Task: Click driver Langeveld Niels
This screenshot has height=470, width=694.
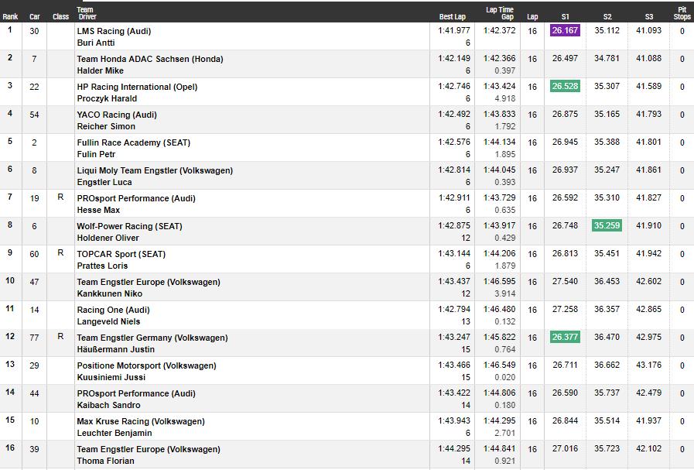Action: [x=109, y=322]
